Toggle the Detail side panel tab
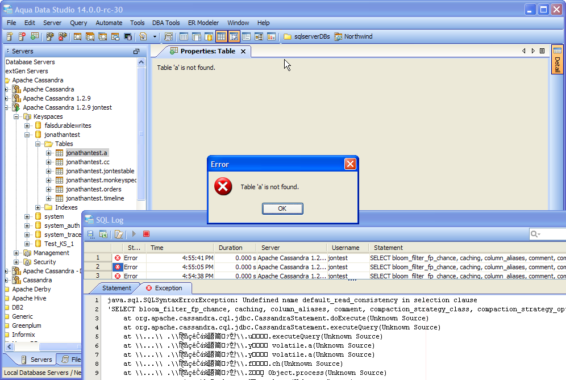This screenshot has width=566, height=380. pyautogui.click(x=557, y=60)
